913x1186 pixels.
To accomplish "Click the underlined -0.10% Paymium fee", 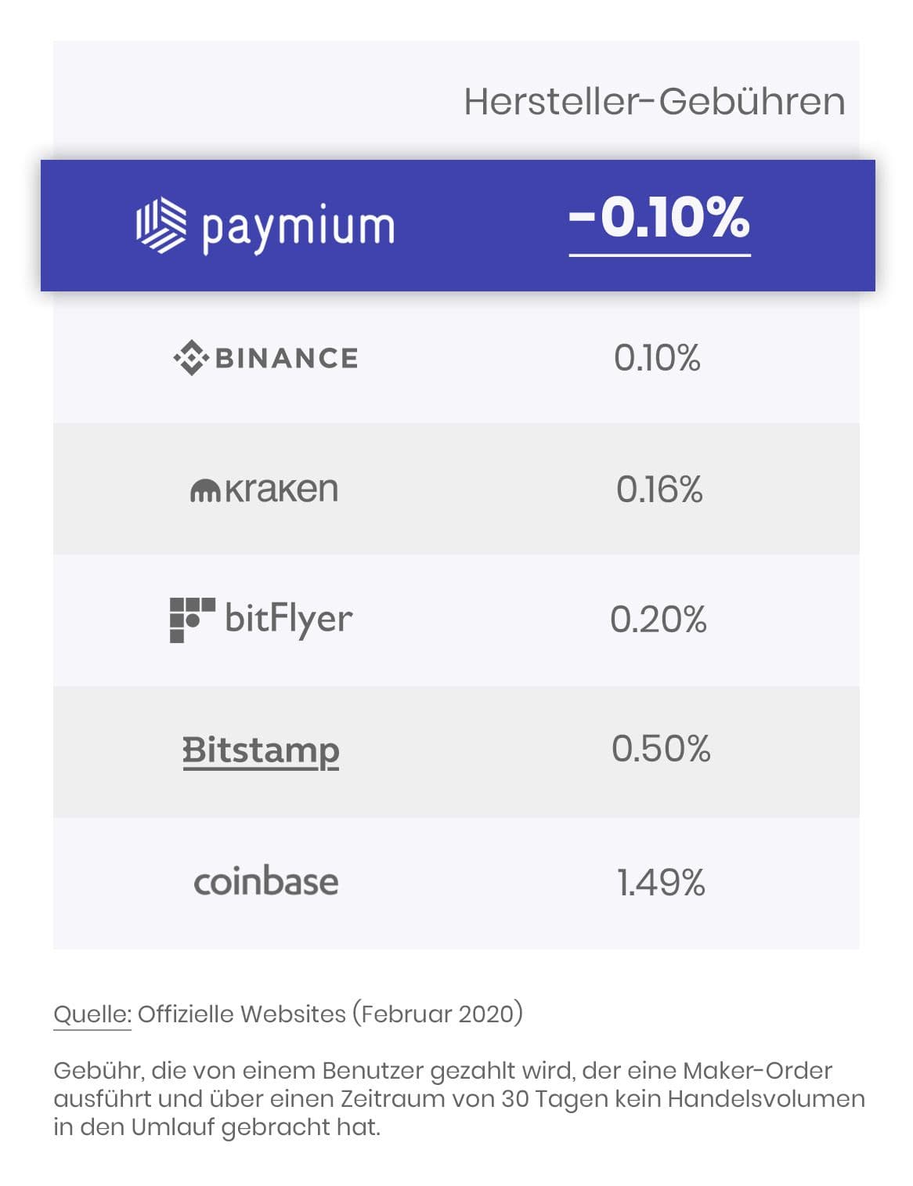I will (x=659, y=219).
